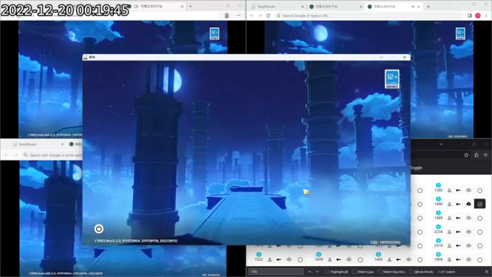This screenshot has width=492, height=277.
Task: Add a new tab in the top-right Chrome window
Action: point(428,6)
